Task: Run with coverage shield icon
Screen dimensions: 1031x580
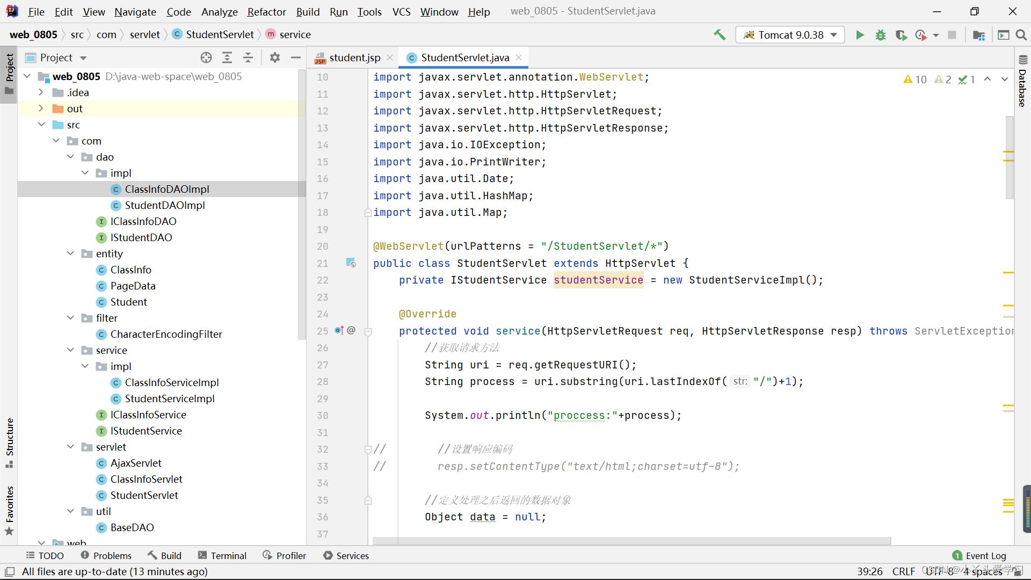Action: (901, 35)
